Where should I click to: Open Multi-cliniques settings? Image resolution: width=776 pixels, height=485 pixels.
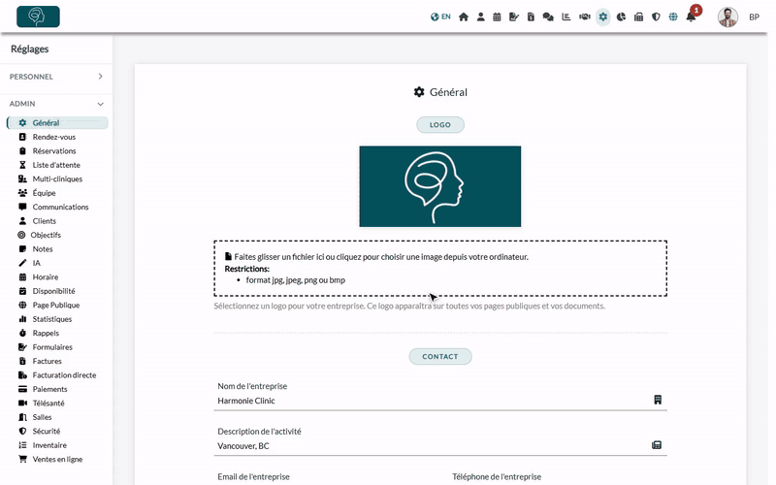(x=57, y=178)
